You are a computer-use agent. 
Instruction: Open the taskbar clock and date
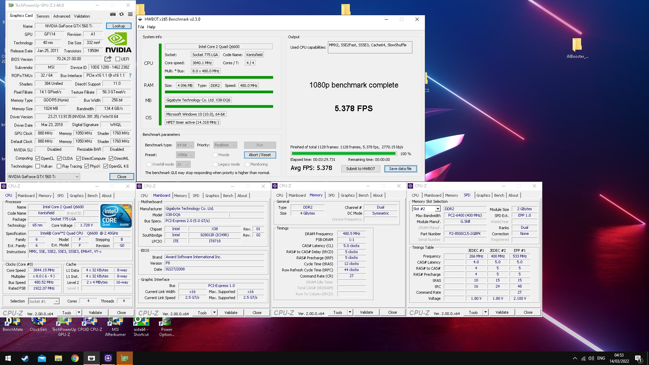(619, 358)
